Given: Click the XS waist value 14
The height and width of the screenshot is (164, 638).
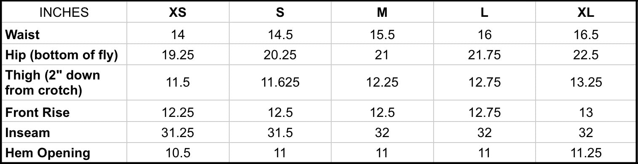Looking at the screenshot, I should (178, 34).
